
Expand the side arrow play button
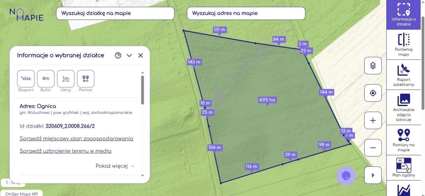[x=373, y=175]
